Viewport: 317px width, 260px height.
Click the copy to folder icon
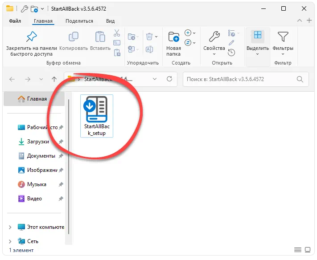[x=132, y=49]
